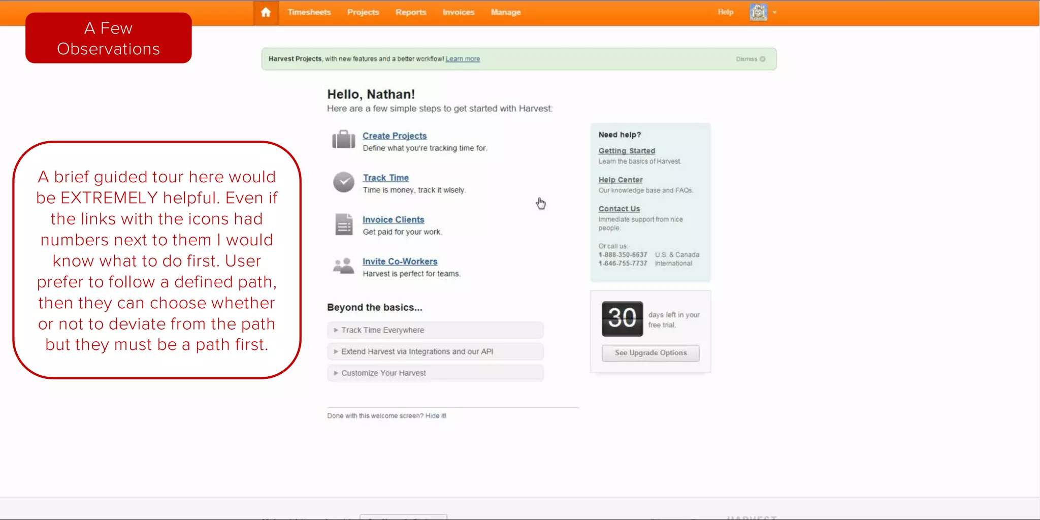The image size is (1040, 520).
Task: Click the people icon beside Invite Co-Workers
Action: click(344, 266)
